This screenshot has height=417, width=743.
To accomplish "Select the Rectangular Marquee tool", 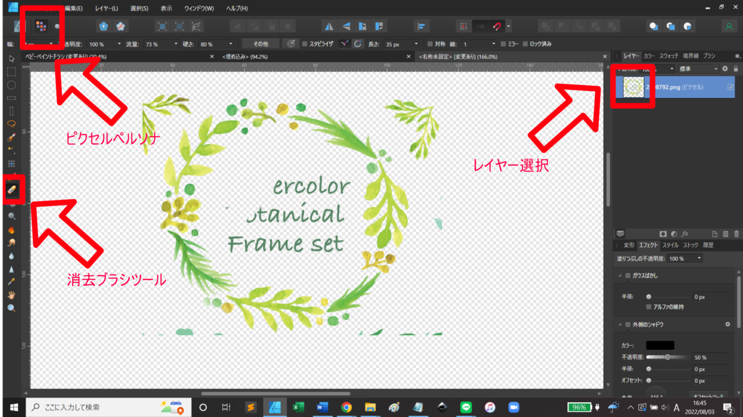I will tap(11, 71).
